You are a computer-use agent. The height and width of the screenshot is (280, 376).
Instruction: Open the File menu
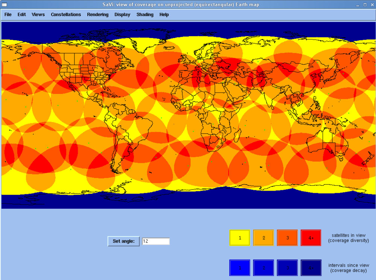click(8, 15)
